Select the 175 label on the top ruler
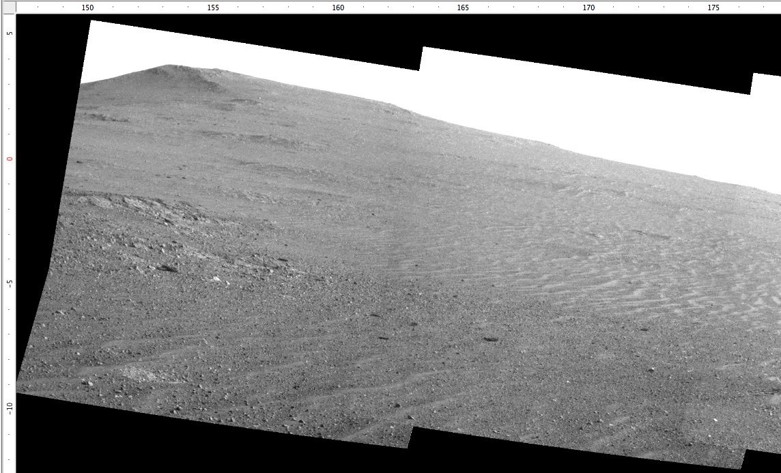 pyautogui.click(x=713, y=8)
